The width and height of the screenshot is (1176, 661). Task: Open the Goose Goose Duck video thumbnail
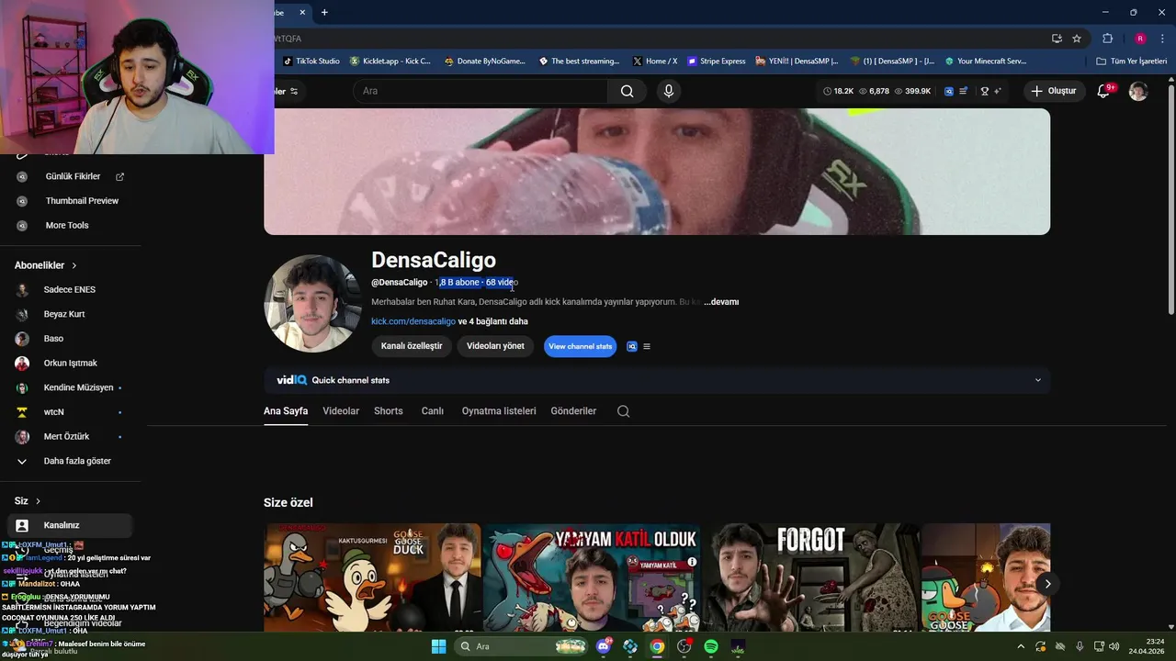pyautogui.click(x=372, y=577)
